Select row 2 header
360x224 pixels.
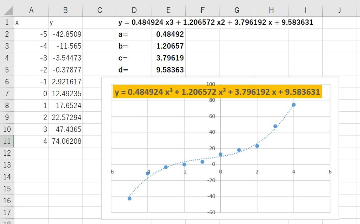(7, 34)
